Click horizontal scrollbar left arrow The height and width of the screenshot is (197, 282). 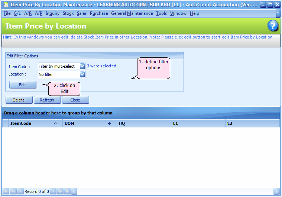point(74,191)
